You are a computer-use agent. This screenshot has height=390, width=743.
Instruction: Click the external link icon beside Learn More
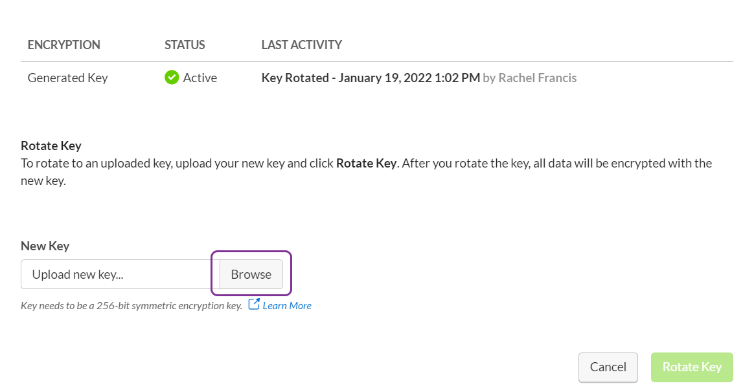click(254, 305)
